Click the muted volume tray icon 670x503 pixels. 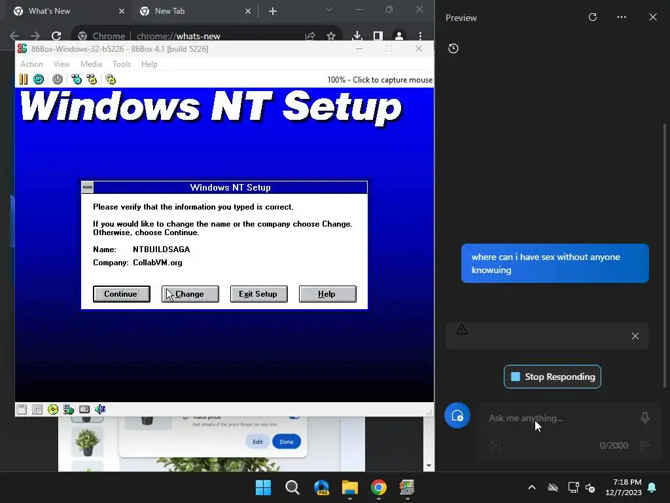point(591,487)
